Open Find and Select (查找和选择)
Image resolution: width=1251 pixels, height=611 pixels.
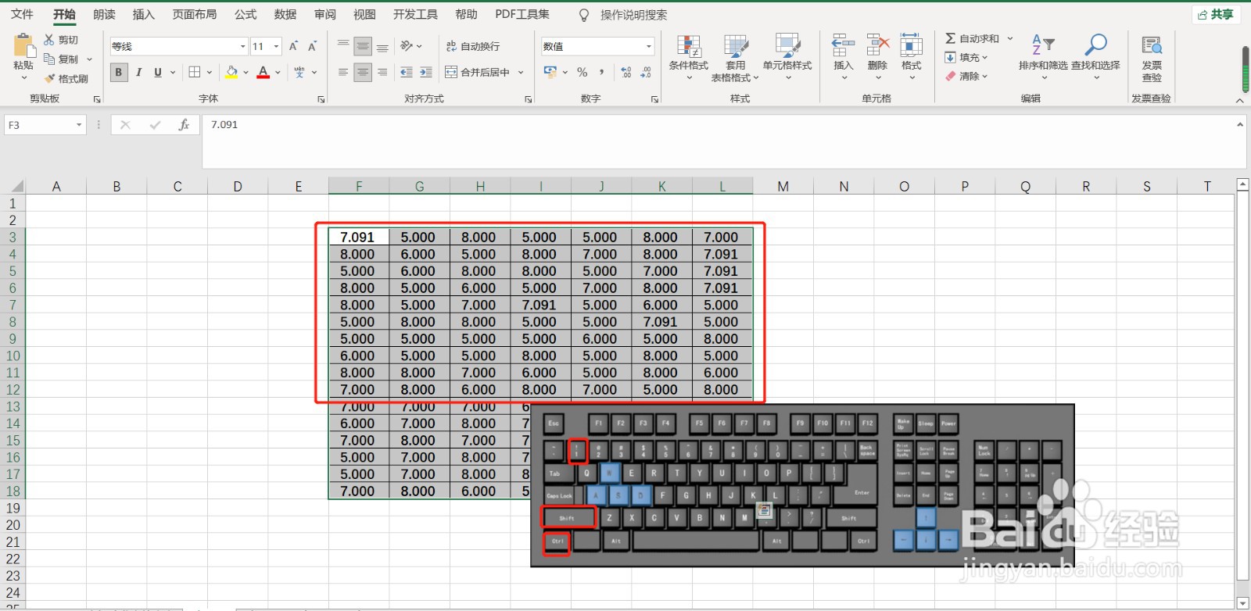(x=1095, y=56)
